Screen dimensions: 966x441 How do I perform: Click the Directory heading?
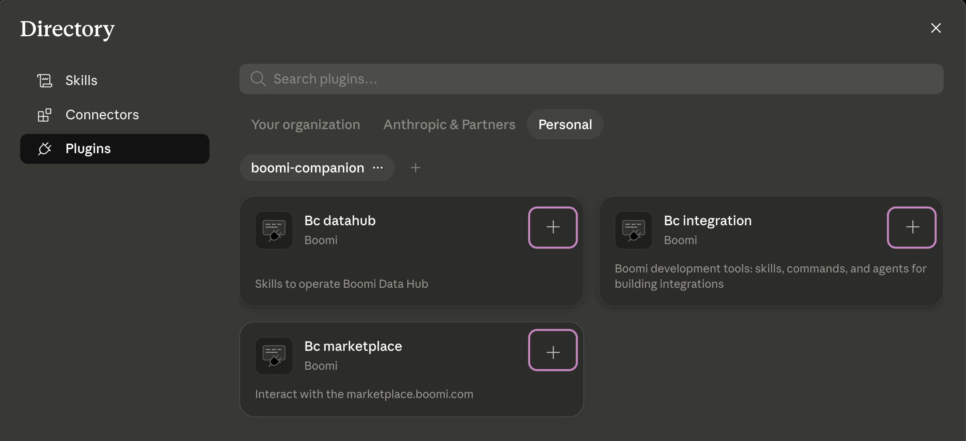(x=67, y=30)
